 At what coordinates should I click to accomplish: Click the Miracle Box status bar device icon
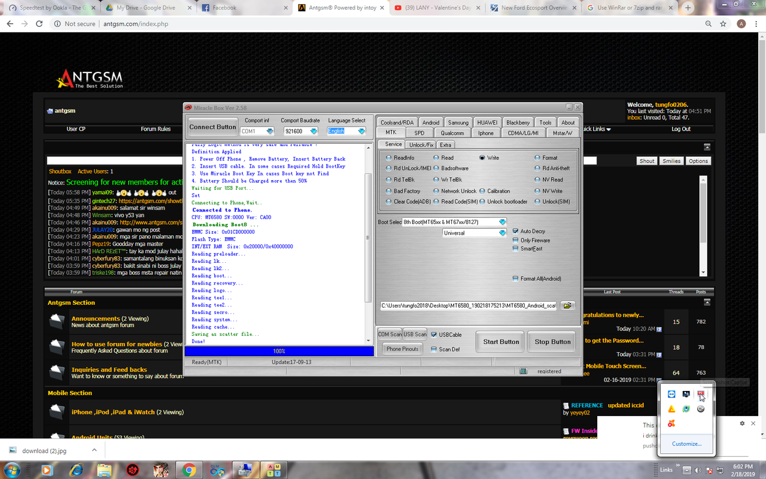tap(524, 371)
